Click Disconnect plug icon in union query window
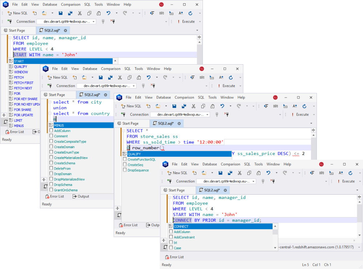Image resolution: width=363 pixels, height=269 pixels. point(153,86)
